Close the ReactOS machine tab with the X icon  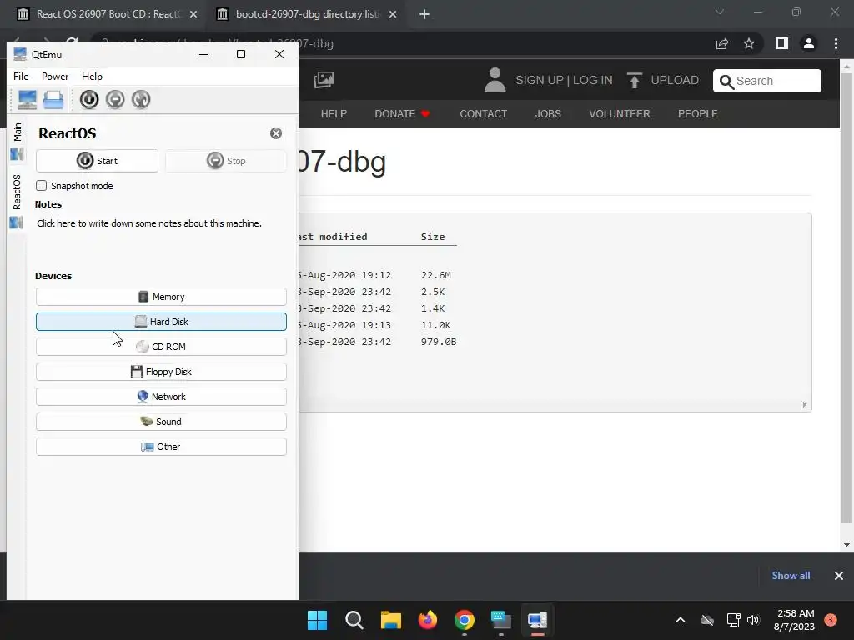click(x=276, y=133)
